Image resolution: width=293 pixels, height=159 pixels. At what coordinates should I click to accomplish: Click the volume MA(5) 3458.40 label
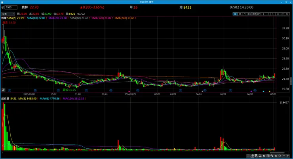(28, 99)
